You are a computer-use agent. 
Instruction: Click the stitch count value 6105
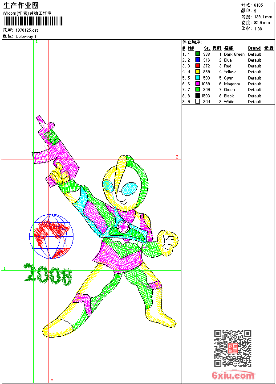(258, 5)
